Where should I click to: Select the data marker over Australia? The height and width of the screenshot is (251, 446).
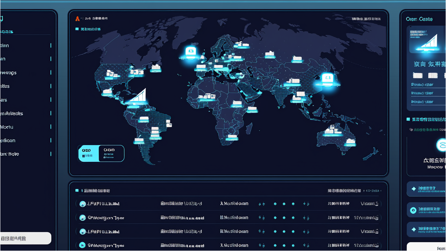[332, 130]
